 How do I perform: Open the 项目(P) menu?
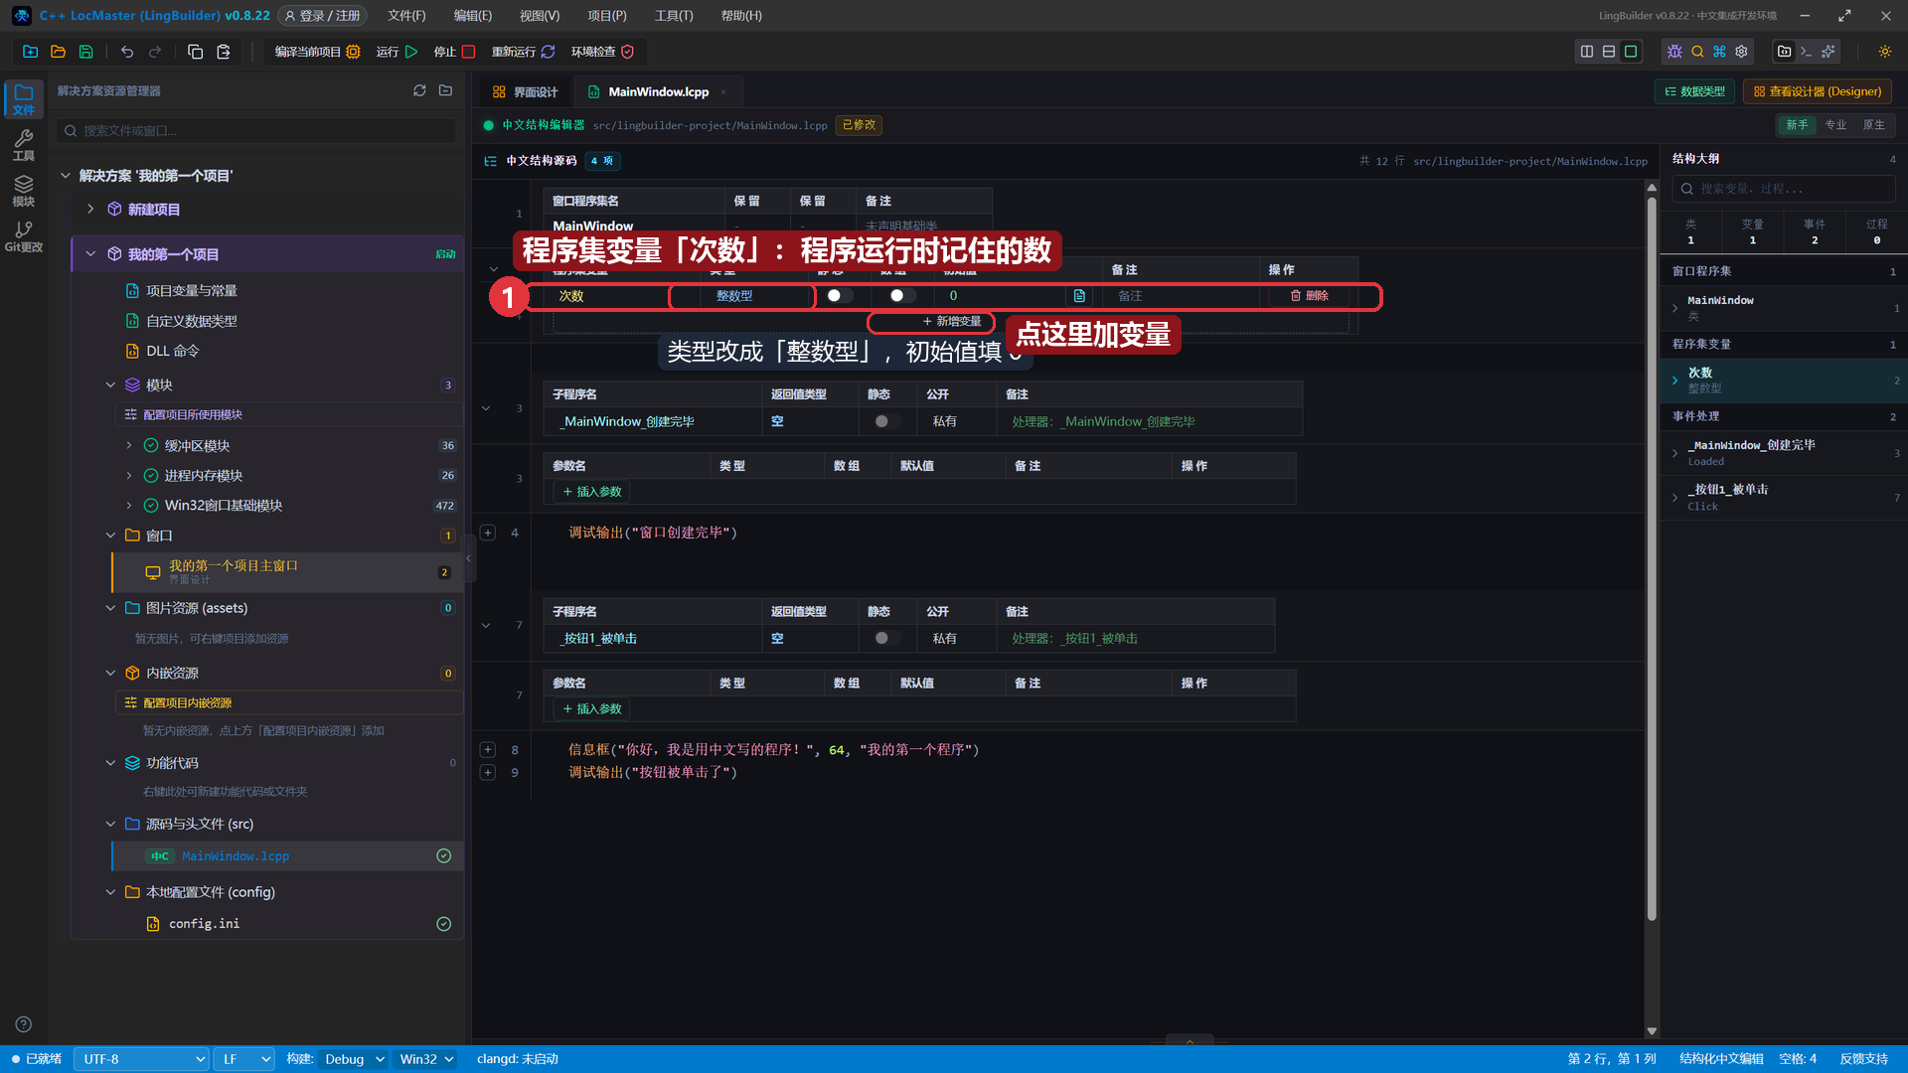pyautogui.click(x=606, y=16)
